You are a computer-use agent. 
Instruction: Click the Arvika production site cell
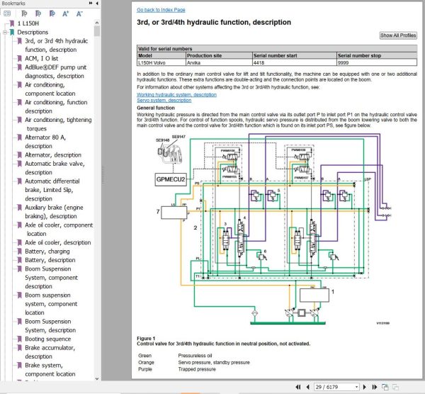[x=219, y=62]
